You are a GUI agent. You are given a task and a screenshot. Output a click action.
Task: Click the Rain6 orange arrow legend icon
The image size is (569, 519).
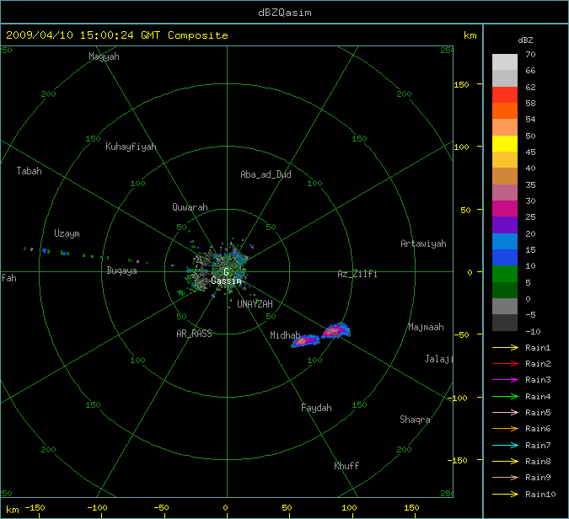coord(505,429)
